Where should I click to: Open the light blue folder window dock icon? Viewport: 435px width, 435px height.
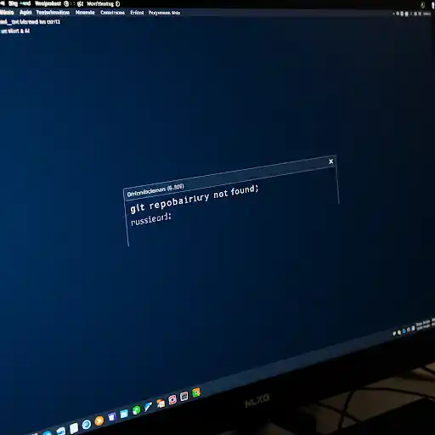(x=124, y=414)
